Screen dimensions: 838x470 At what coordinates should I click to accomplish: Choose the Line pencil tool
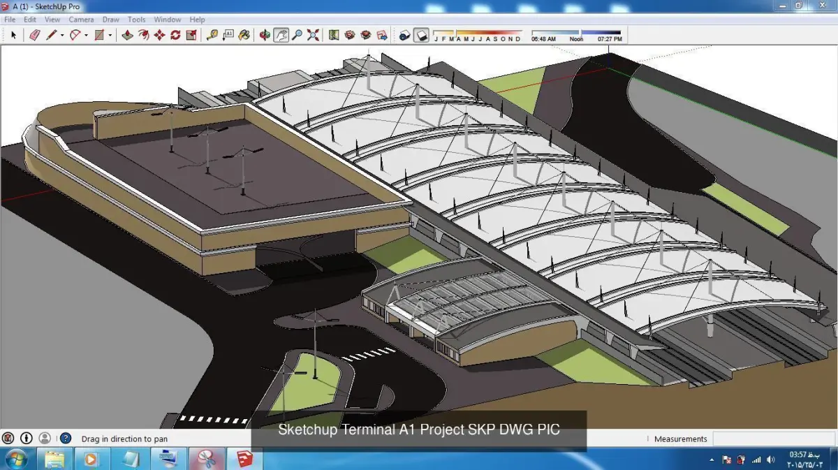[52, 35]
